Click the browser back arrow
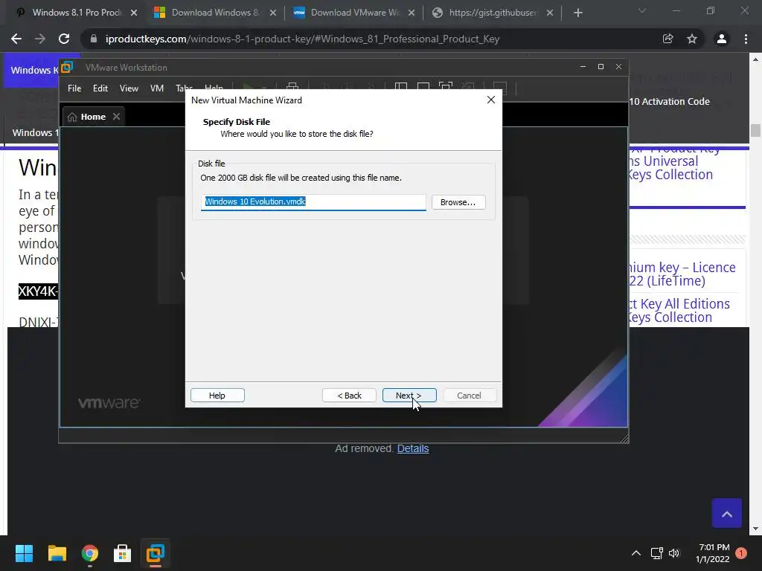Screen dimensions: 762x571 (x=16, y=39)
